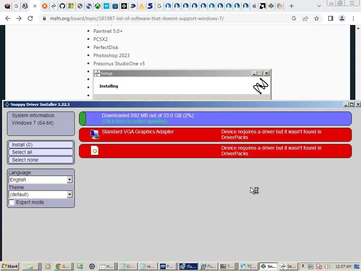Enable Expert mode checkbox
Image resolution: width=361 pixels, height=271 pixels.
12,202
